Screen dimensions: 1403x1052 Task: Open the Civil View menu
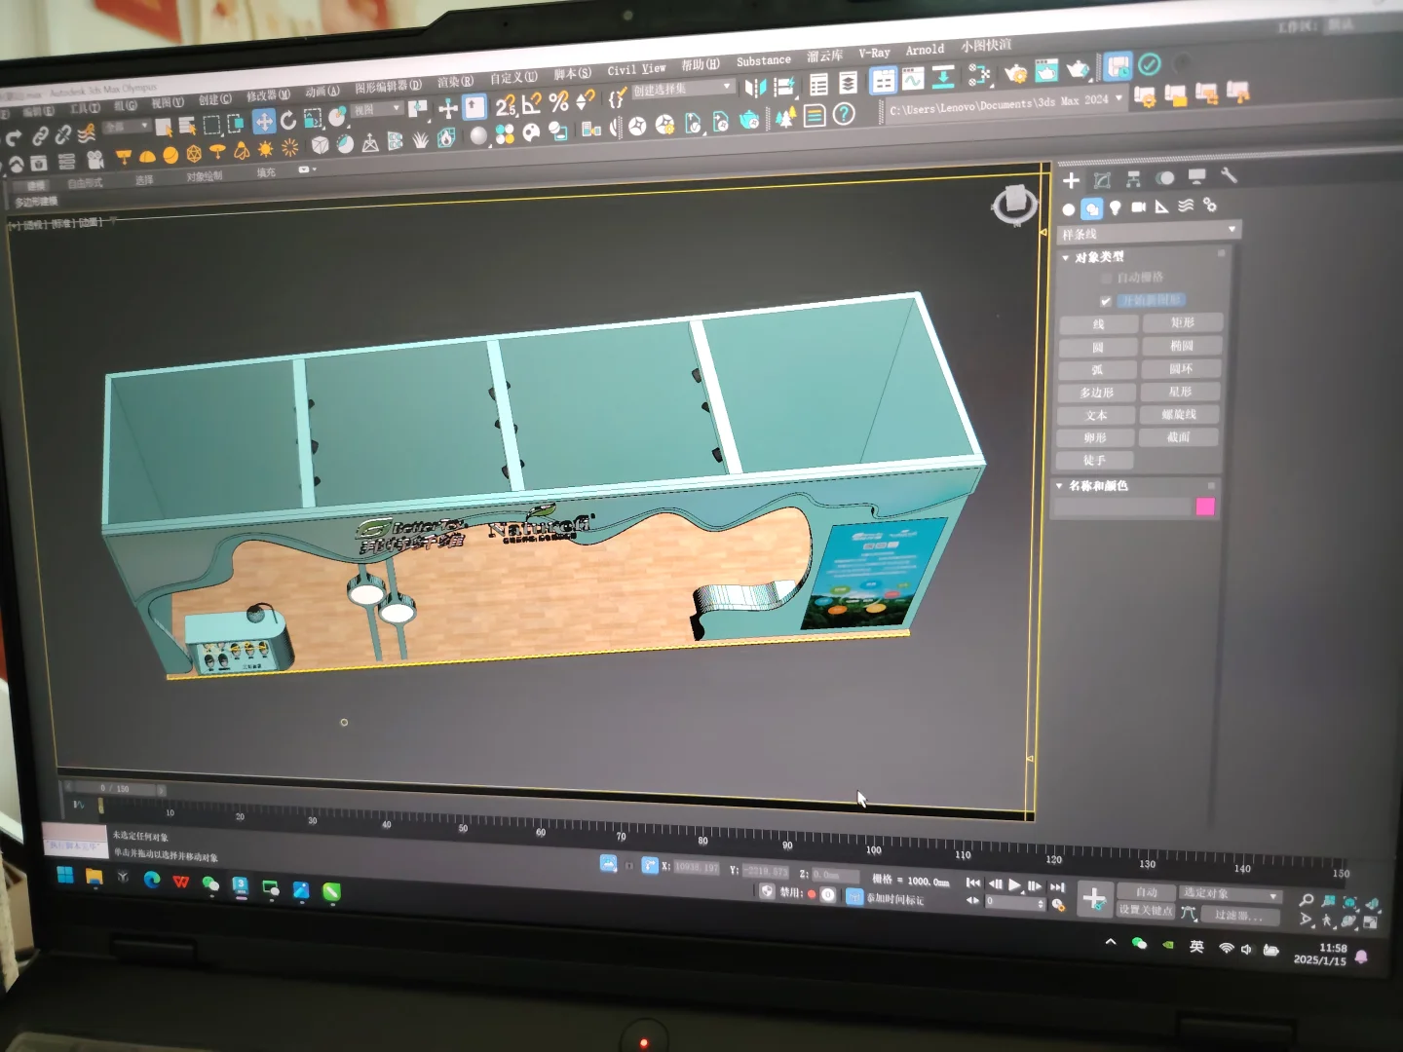(x=636, y=70)
